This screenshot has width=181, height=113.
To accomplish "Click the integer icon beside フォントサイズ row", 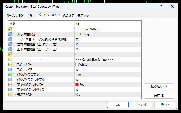I will click(10, 70).
